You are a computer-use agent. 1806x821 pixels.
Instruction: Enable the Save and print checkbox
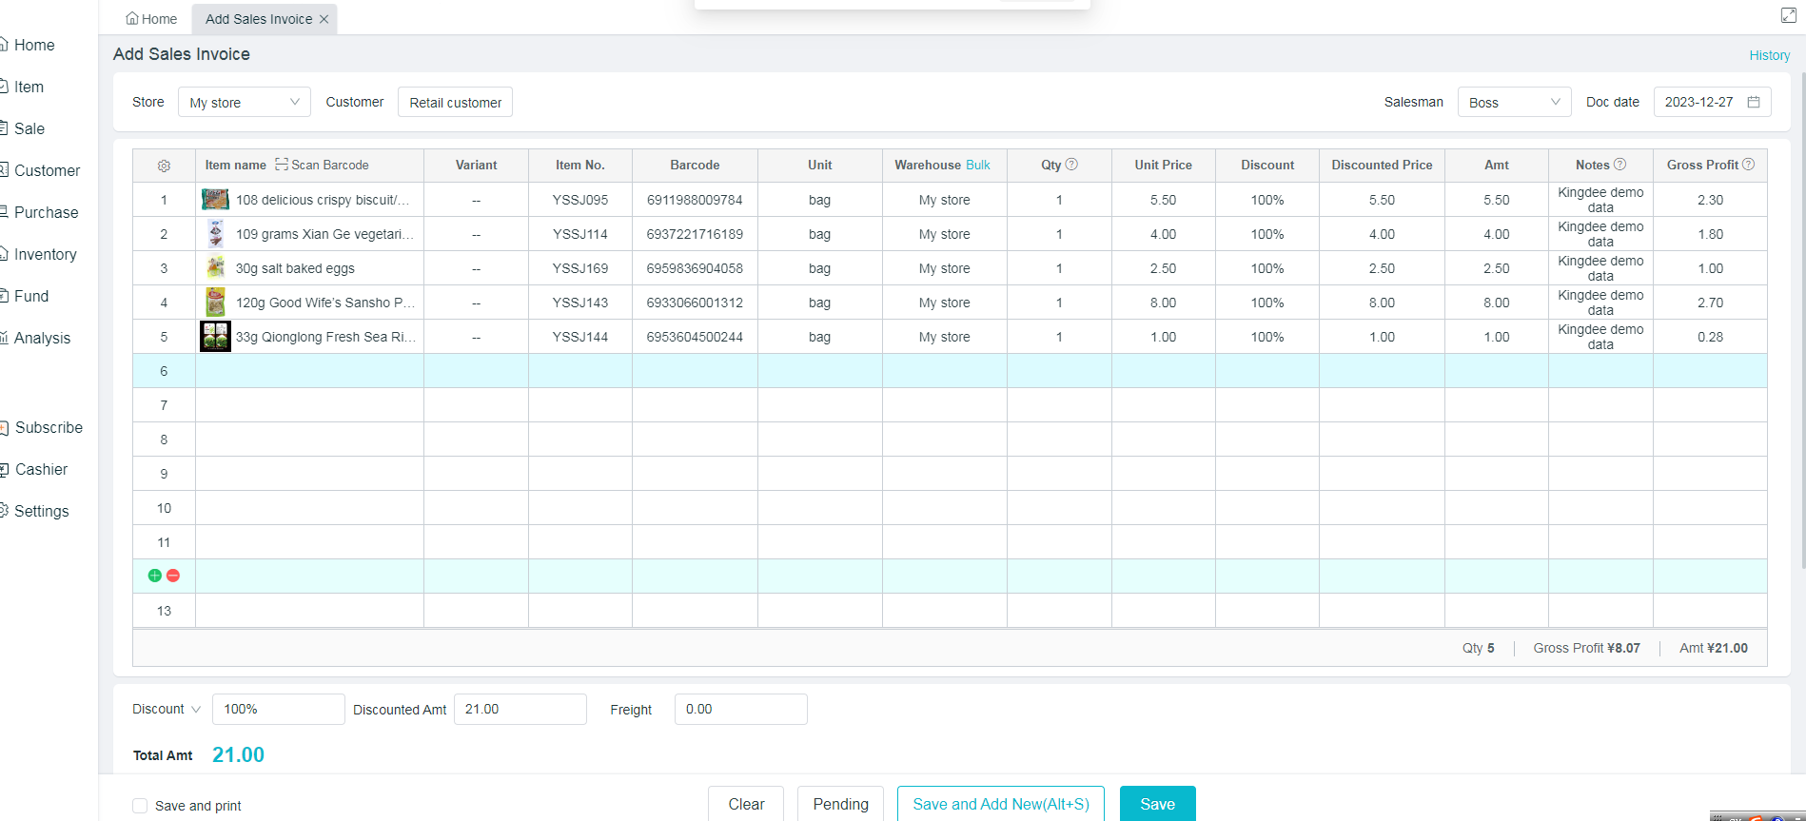[x=140, y=806]
